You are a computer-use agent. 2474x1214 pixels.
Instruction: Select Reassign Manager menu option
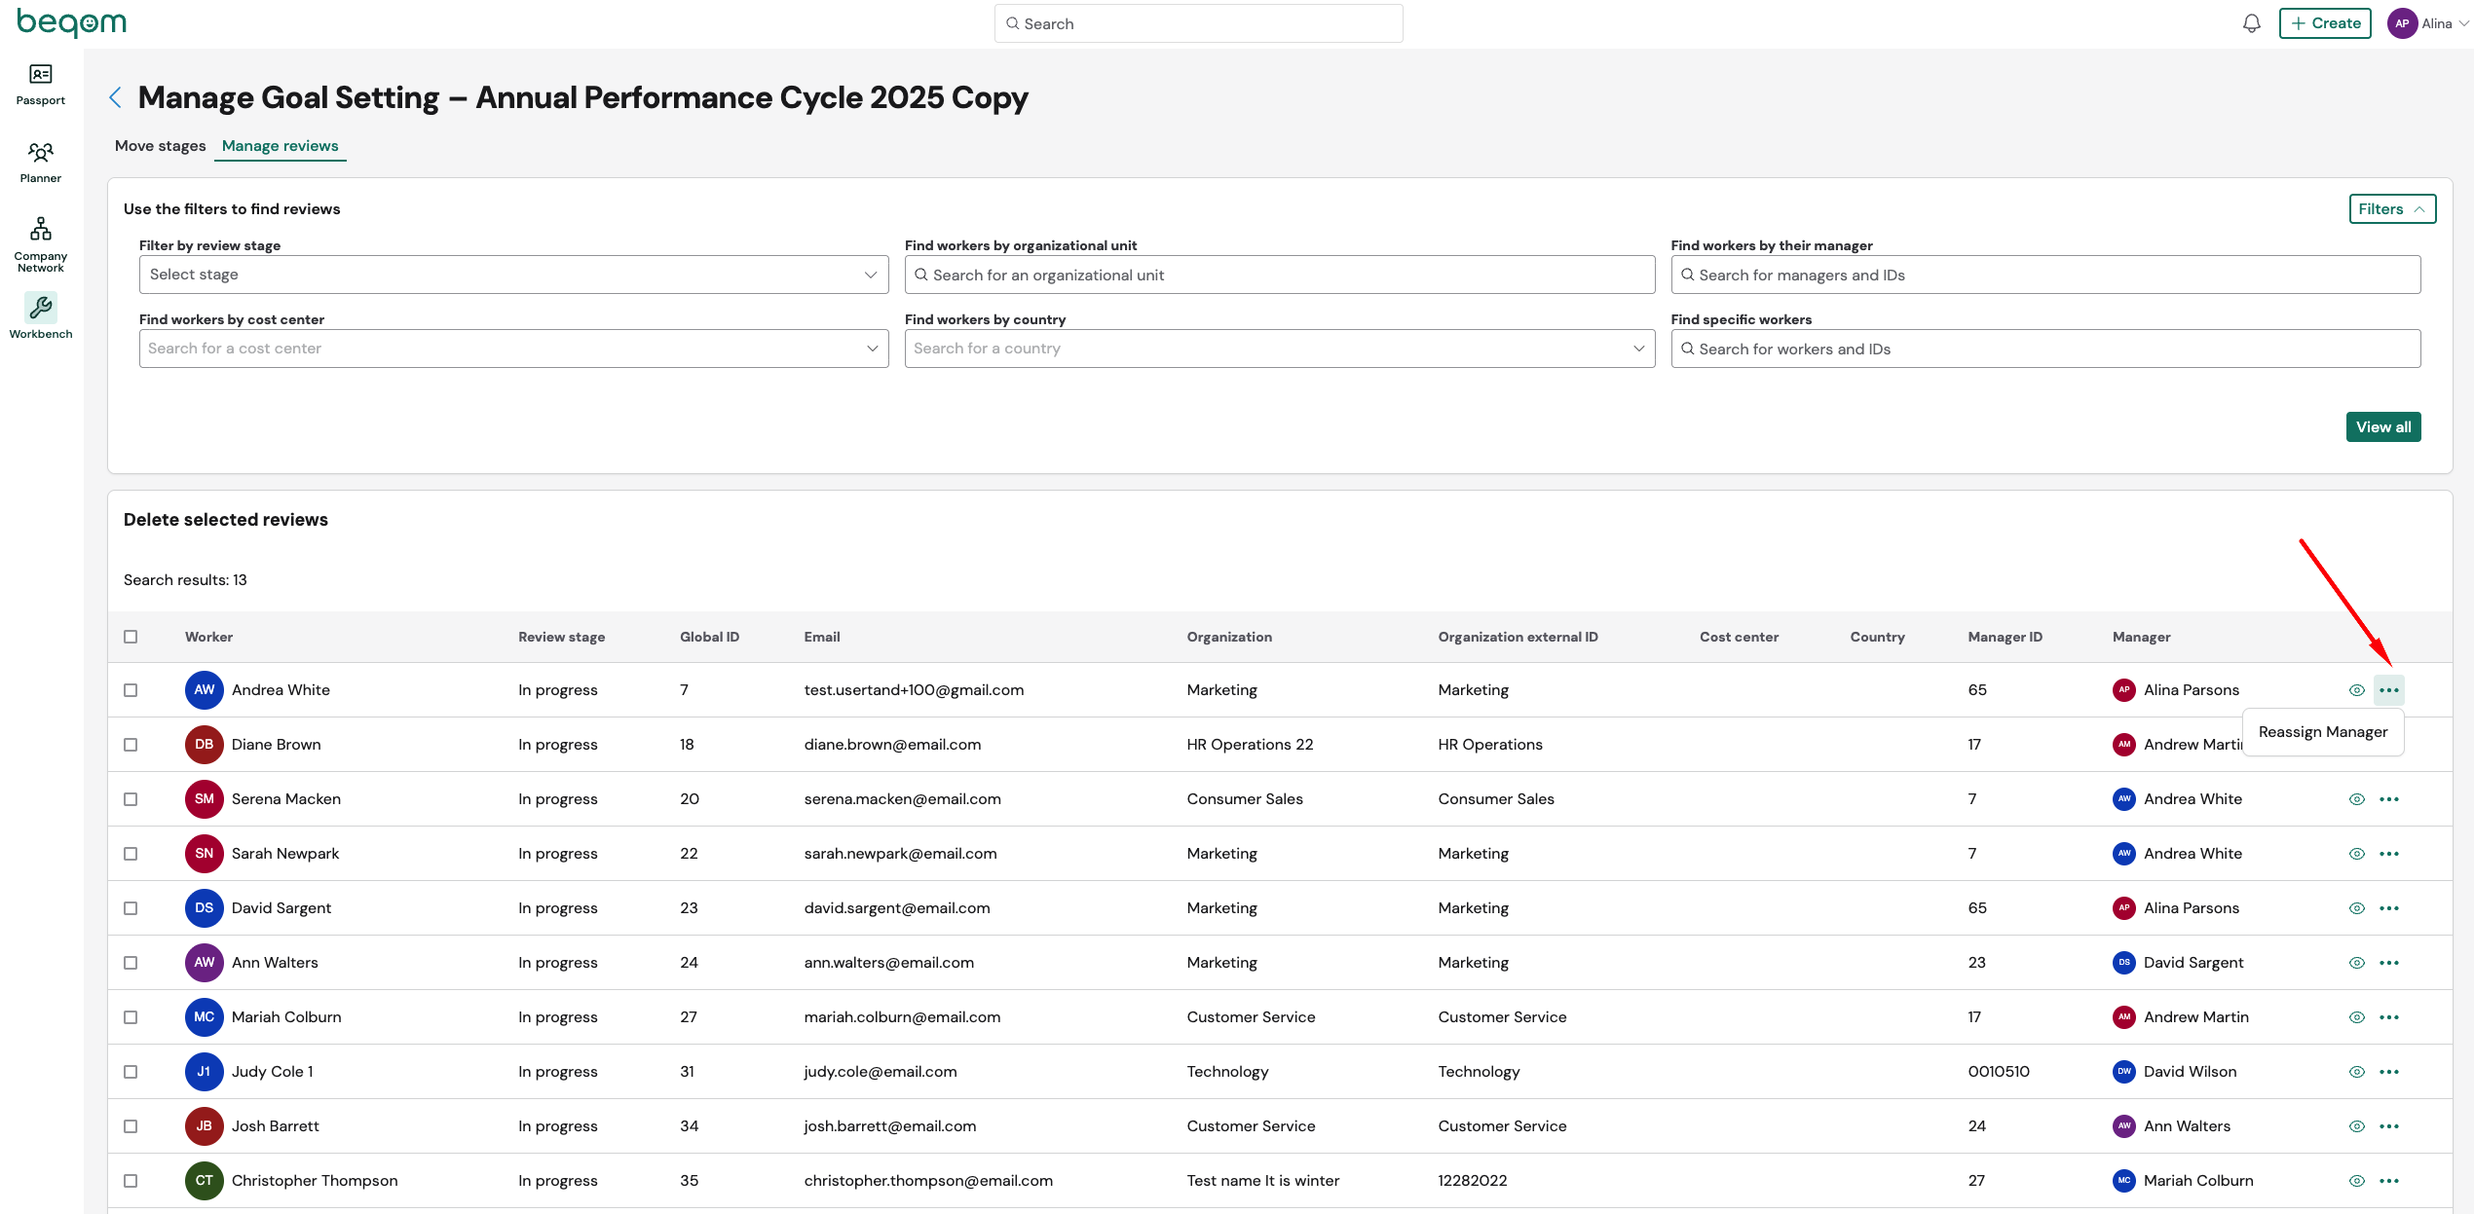tap(2322, 732)
